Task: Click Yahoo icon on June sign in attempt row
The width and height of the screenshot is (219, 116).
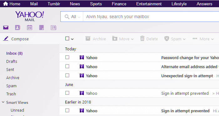Action: coord(82,93)
